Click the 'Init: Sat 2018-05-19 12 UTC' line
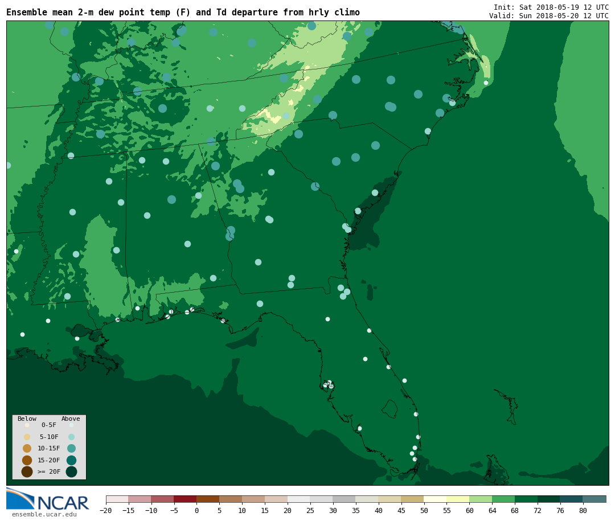The height and width of the screenshot is (521, 615). tap(551, 7)
